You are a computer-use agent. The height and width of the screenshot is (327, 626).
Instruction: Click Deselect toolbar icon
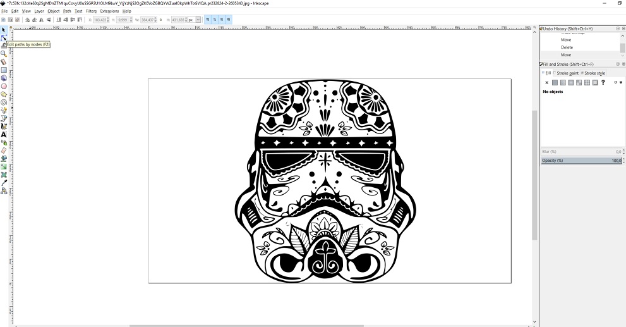click(x=17, y=20)
